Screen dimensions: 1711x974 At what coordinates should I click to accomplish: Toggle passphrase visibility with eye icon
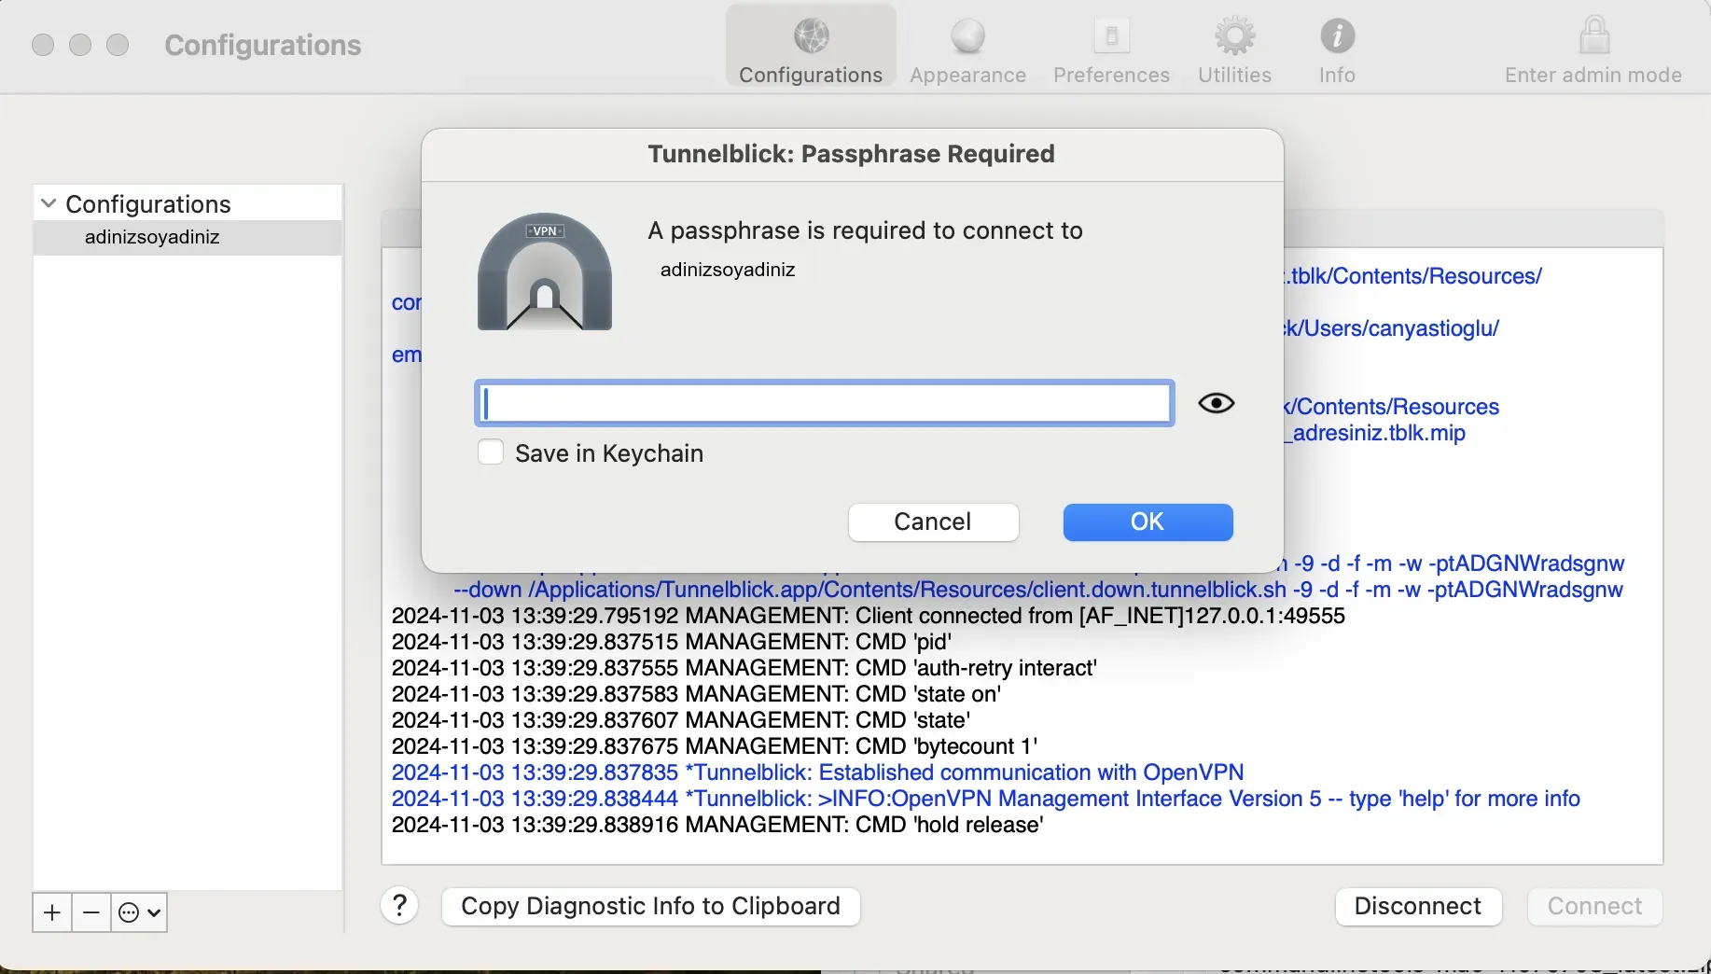coord(1217,403)
